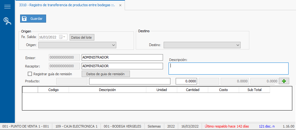
Task: Click the Receptor name field
Action: (x=122, y=66)
